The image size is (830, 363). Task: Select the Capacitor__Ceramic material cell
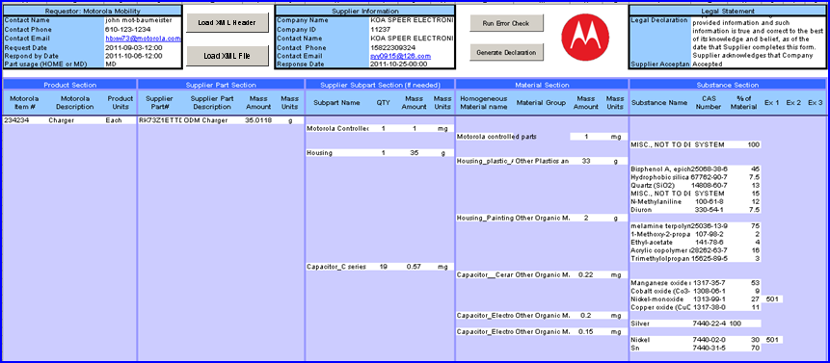coord(485,274)
